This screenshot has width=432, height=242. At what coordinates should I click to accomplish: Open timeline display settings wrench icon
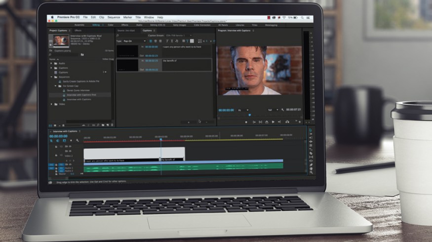[x=78, y=141]
